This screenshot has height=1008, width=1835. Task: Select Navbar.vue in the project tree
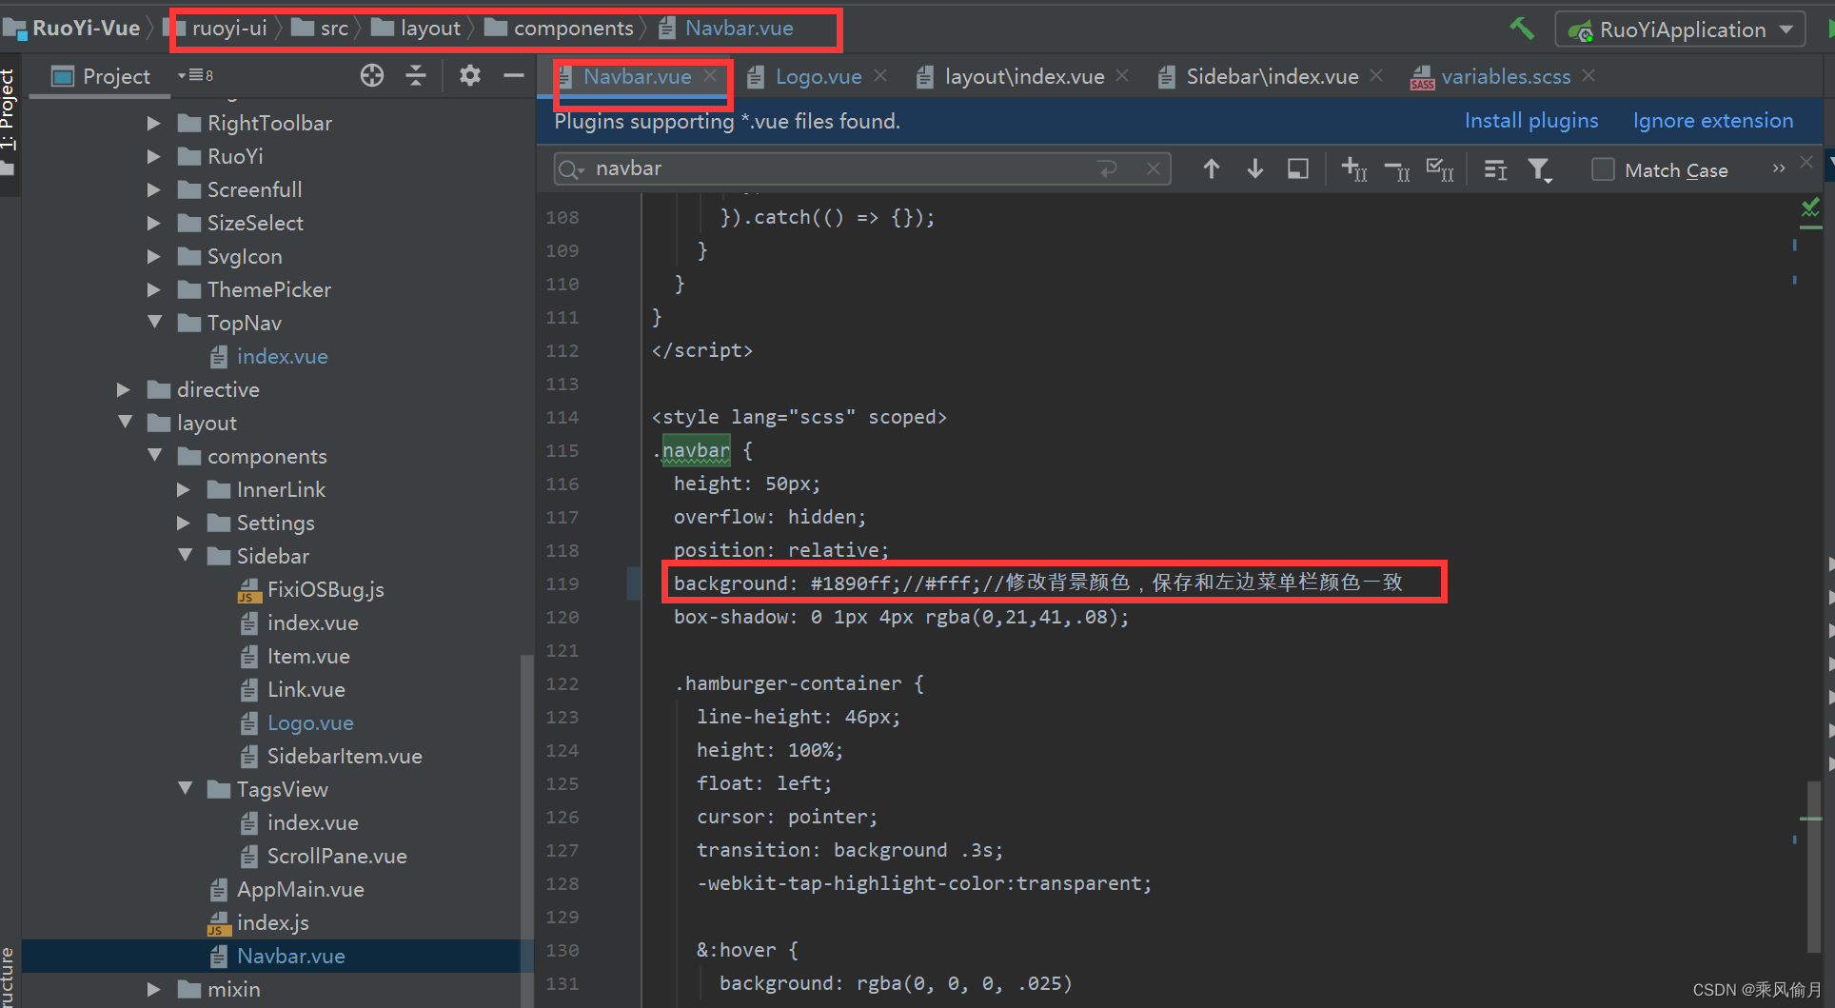coord(277,956)
